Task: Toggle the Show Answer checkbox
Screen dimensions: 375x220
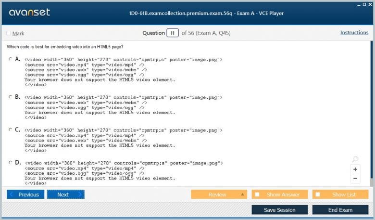Action: 257,194
